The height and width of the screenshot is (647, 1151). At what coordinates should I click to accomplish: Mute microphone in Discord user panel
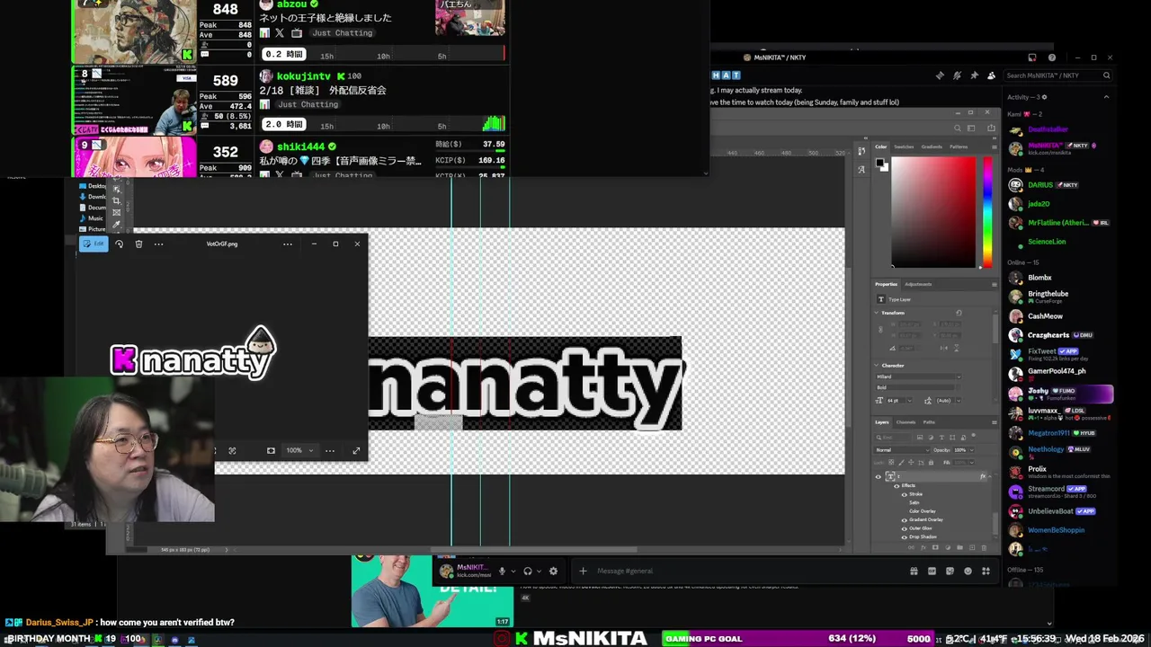[502, 571]
